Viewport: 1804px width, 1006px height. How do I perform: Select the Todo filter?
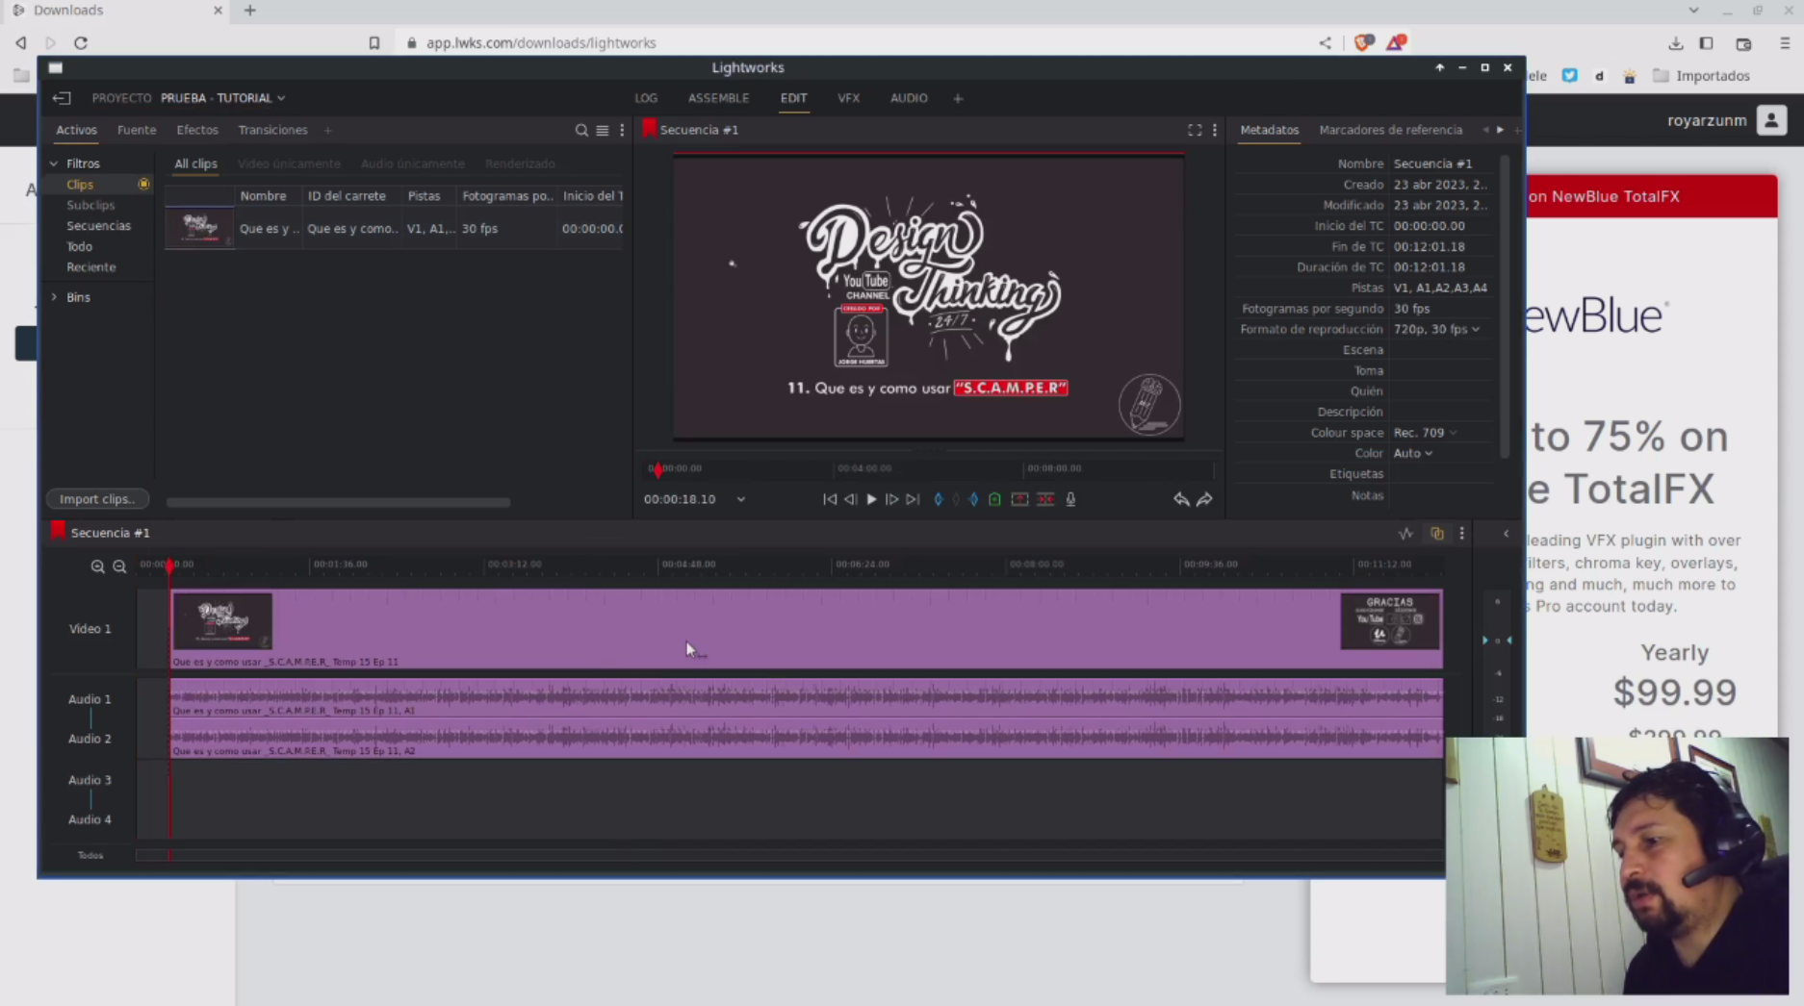coord(80,246)
